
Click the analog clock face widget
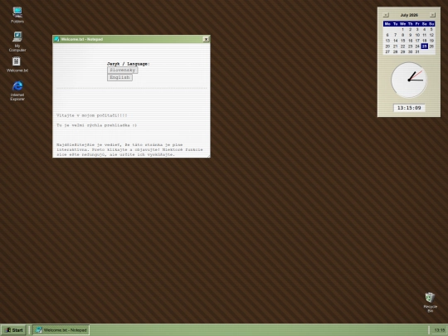[x=409, y=80]
